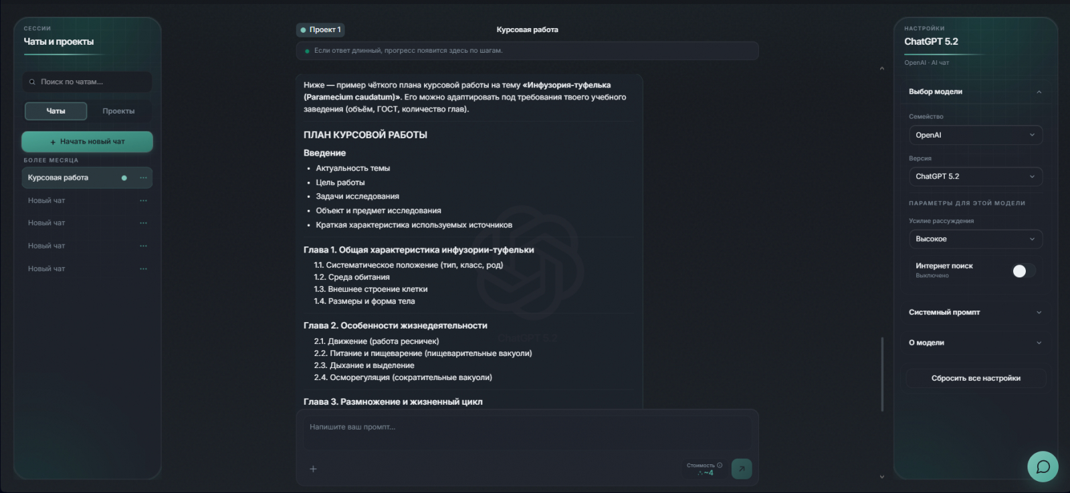1070x493 pixels.
Task: Expand the О модели section
Action: tap(975, 343)
